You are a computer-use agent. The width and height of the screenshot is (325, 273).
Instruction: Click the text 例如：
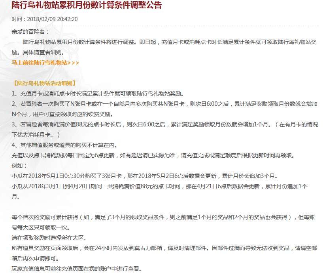(19, 166)
